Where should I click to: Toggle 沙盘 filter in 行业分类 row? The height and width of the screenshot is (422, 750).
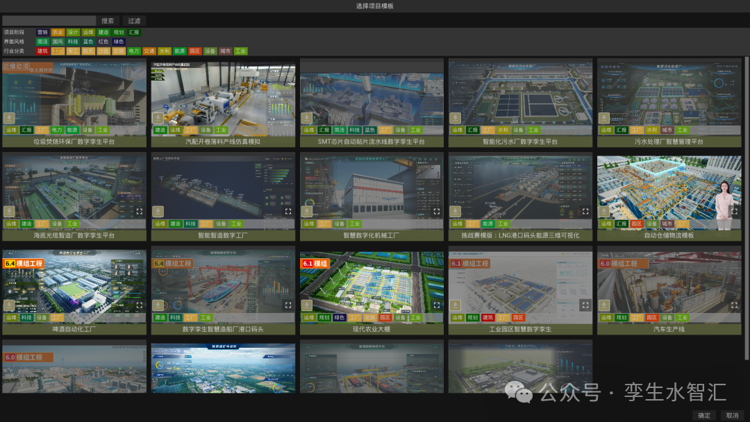tap(103, 51)
